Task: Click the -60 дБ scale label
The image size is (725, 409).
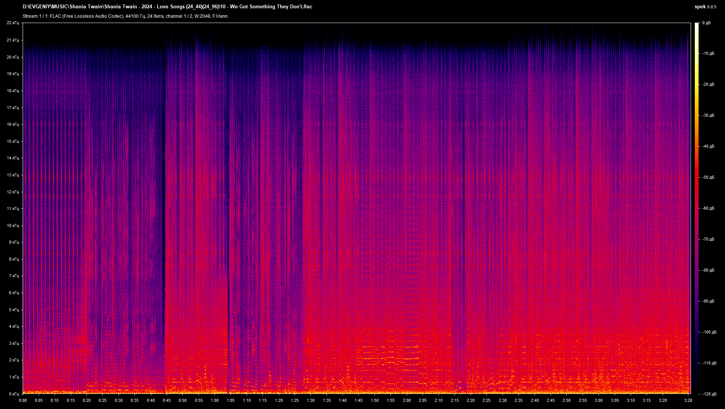Action: pyautogui.click(x=708, y=208)
